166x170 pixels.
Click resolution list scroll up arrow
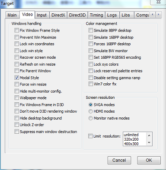[149, 135]
